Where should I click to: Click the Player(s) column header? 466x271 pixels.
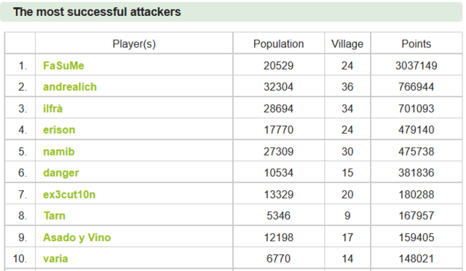pos(134,44)
